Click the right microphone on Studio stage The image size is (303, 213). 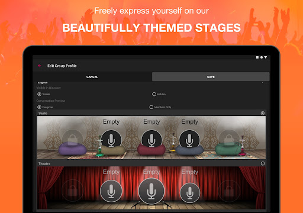(x=189, y=140)
